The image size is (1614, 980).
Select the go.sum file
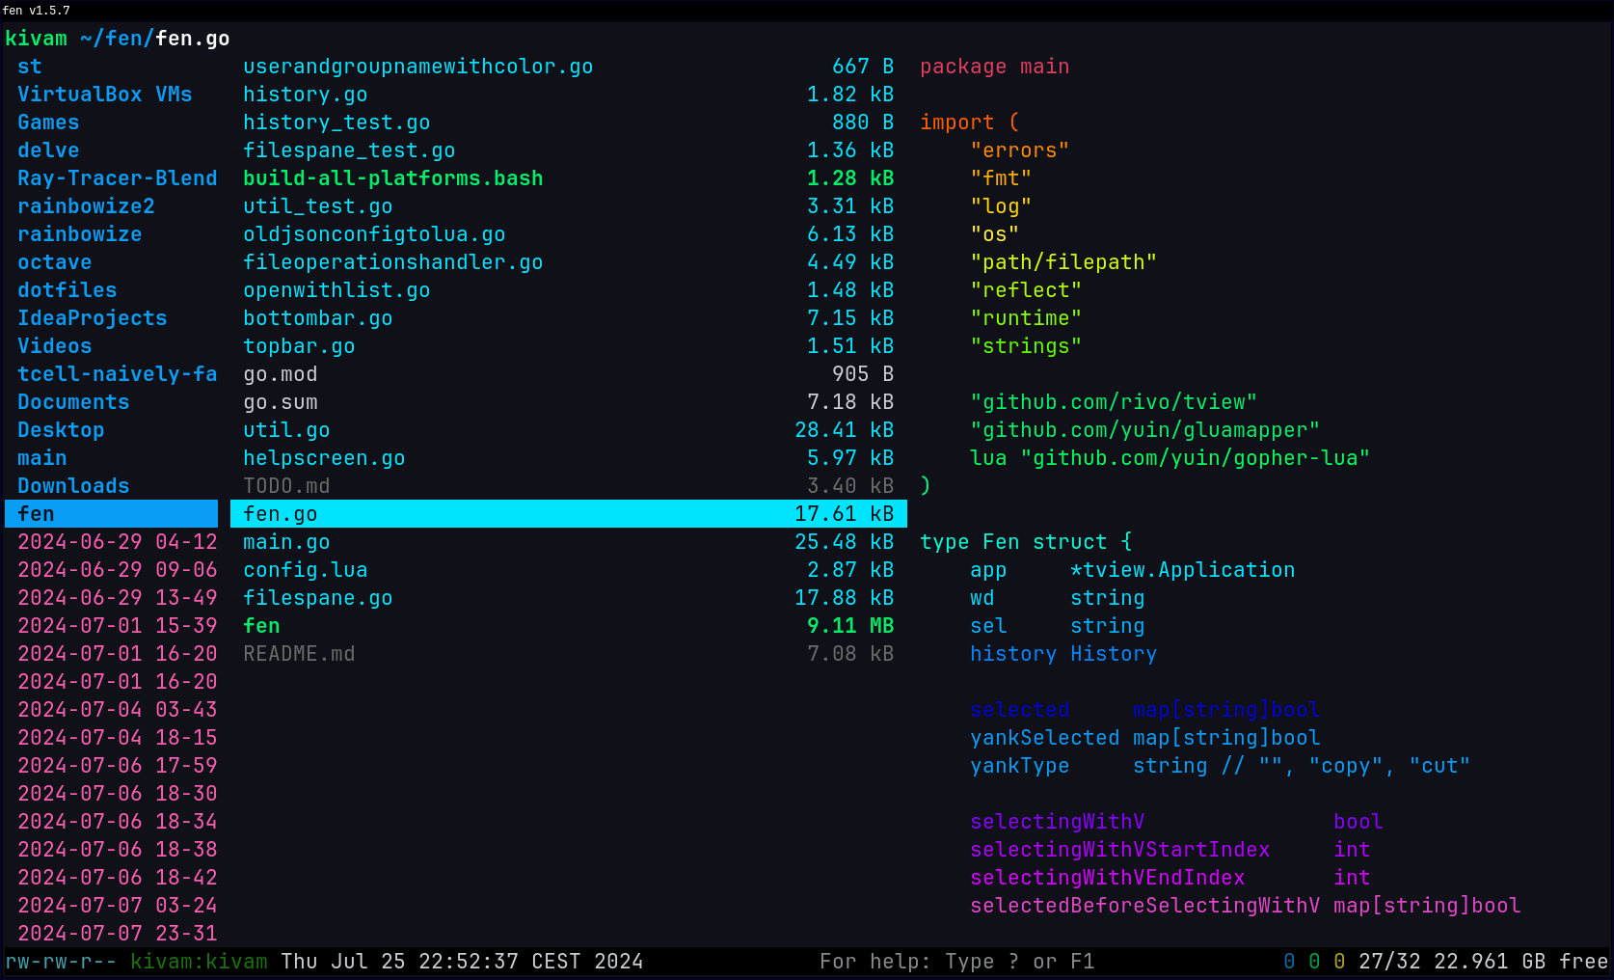click(x=569, y=402)
